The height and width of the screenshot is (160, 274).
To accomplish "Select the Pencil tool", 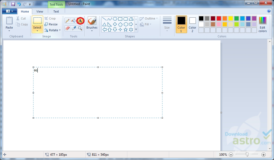I will (67, 21).
